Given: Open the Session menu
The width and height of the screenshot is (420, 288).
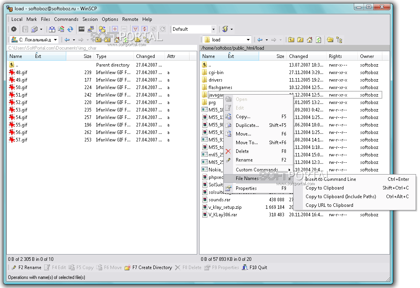Looking at the screenshot, I should (90, 19).
